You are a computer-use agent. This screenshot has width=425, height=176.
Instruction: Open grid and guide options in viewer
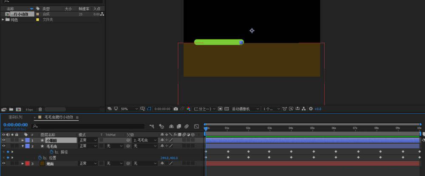(x=142, y=109)
